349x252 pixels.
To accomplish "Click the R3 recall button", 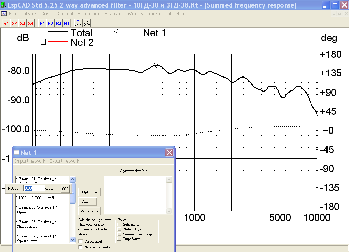I will [59, 23].
